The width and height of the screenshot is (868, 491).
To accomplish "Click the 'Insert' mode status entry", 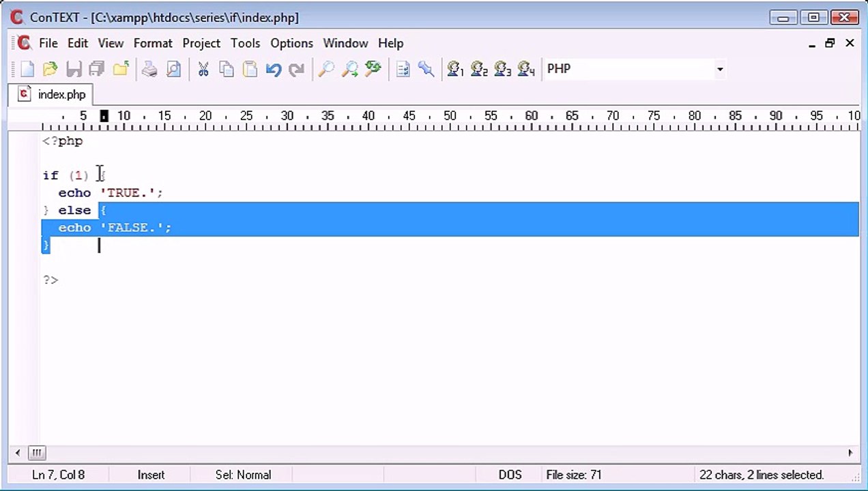I will click(151, 475).
